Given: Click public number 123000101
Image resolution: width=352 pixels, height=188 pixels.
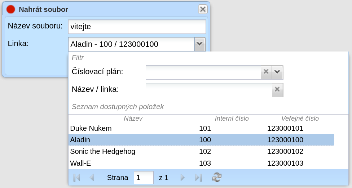Looking at the screenshot, I should tap(285, 129).
